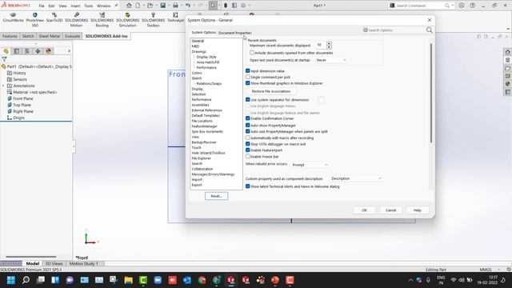The image size is (512, 288).
Task: Toggle Show thumbnail graphics in Windows Explorer
Action: tap(247, 83)
